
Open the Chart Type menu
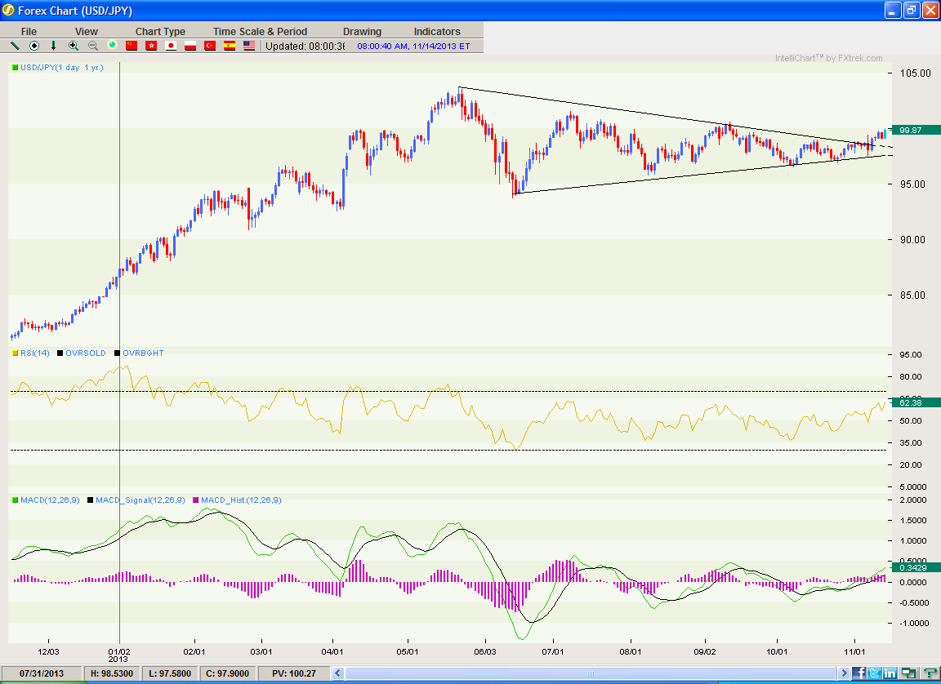point(160,31)
